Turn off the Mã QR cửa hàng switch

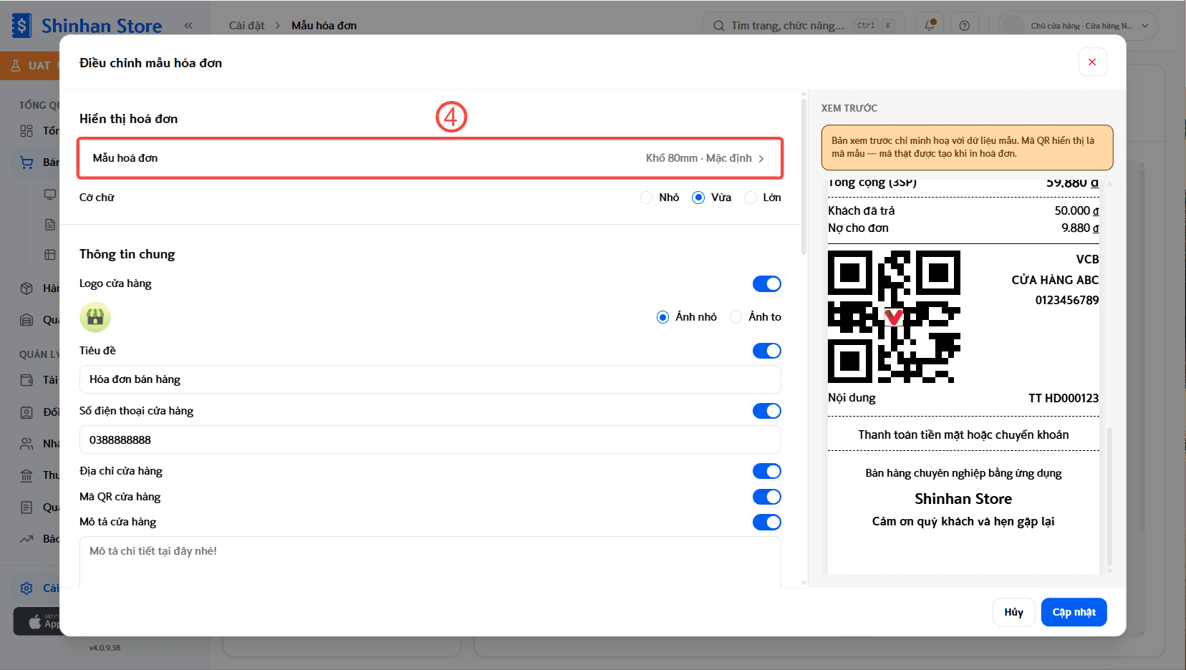[767, 497]
